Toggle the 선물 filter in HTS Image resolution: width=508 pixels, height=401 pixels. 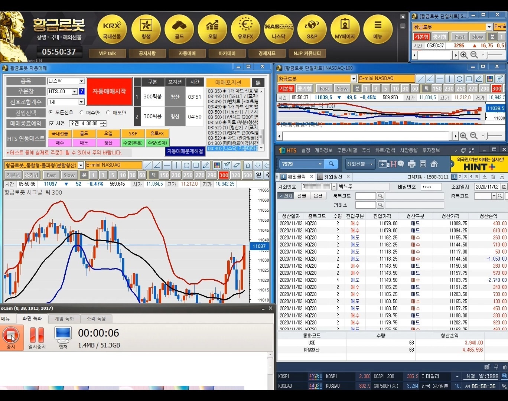click(302, 196)
